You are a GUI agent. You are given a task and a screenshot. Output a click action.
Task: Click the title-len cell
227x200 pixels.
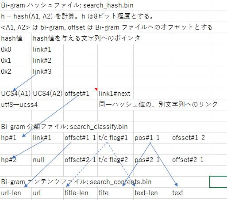tap(81, 193)
